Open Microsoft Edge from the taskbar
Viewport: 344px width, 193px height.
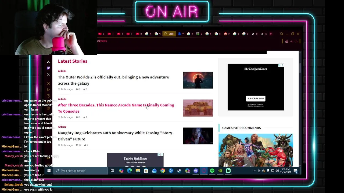click(x=130, y=171)
